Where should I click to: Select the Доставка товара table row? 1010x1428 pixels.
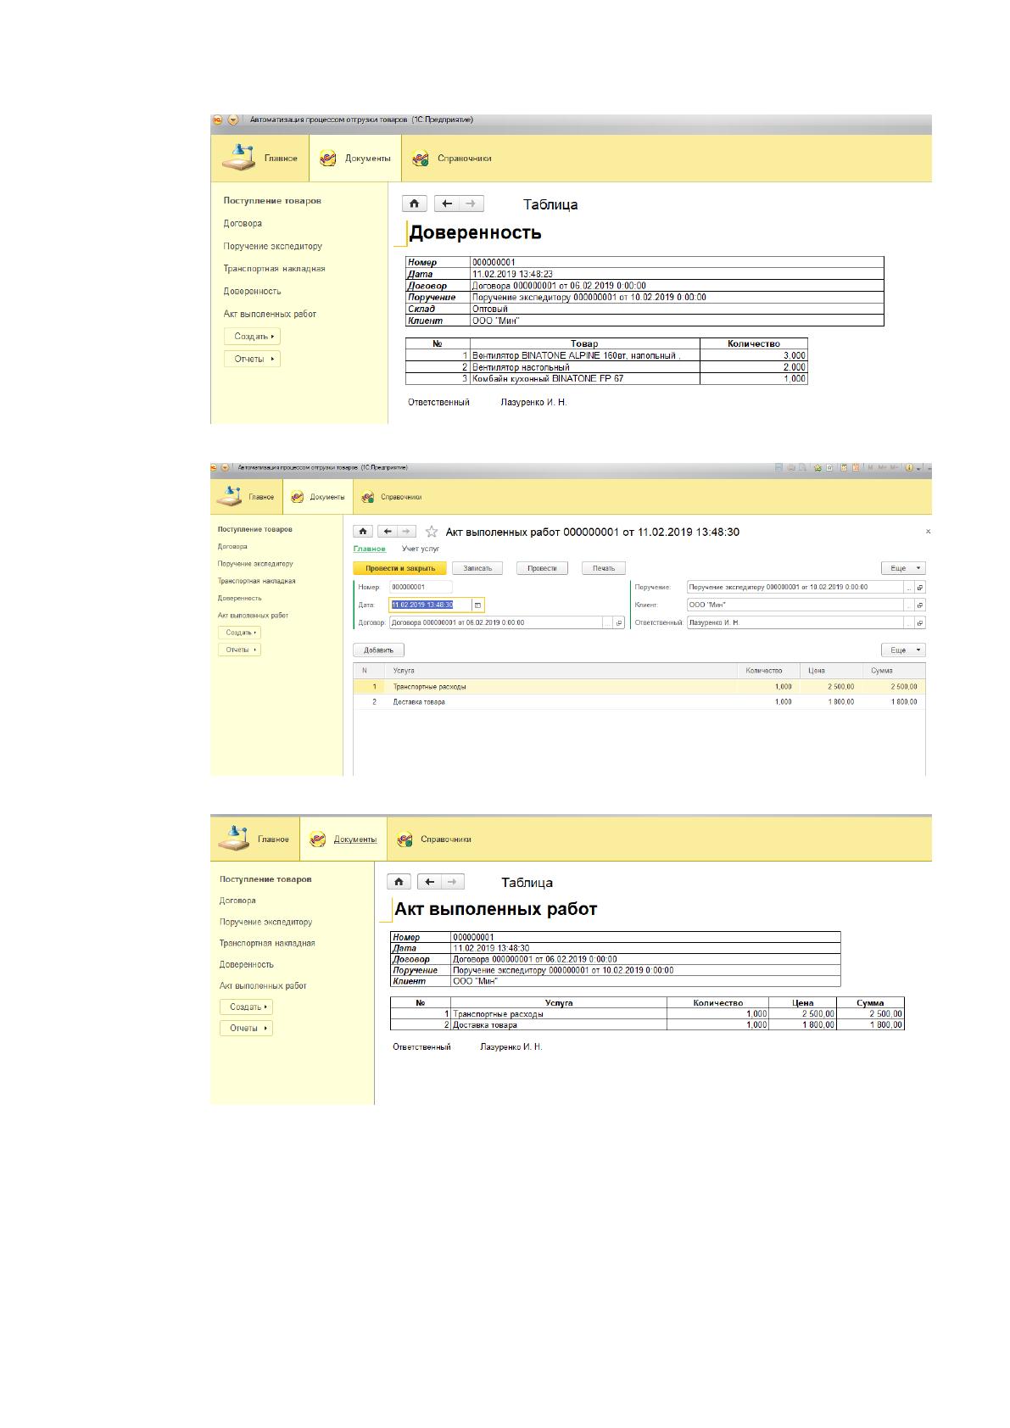tap(639, 702)
